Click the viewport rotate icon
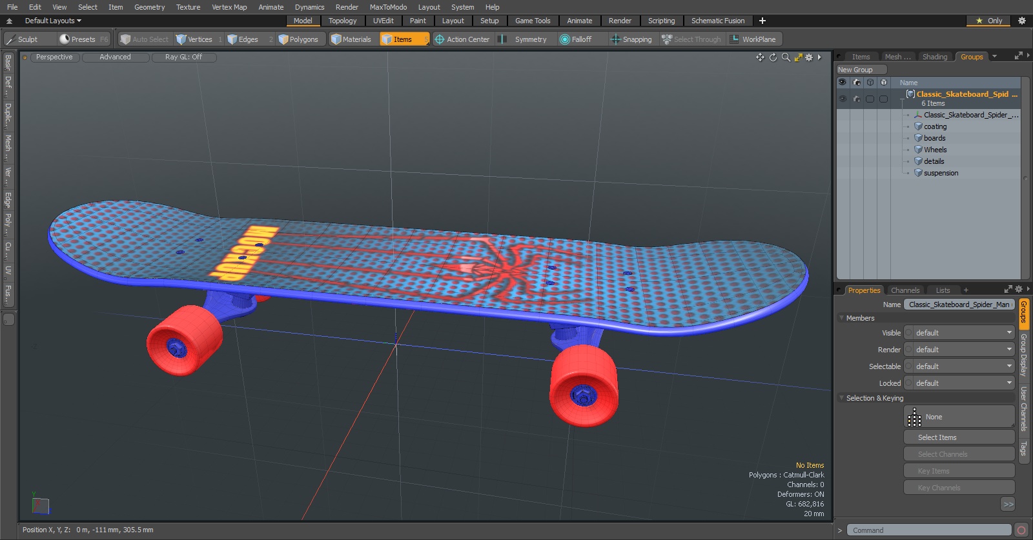The width and height of the screenshot is (1033, 540). point(773,57)
